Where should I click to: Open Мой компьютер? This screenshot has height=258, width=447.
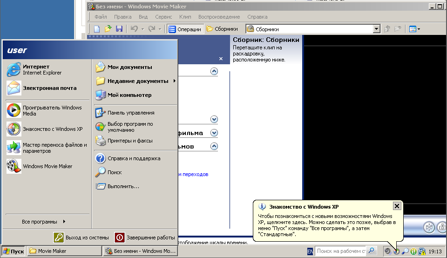coord(135,95)
